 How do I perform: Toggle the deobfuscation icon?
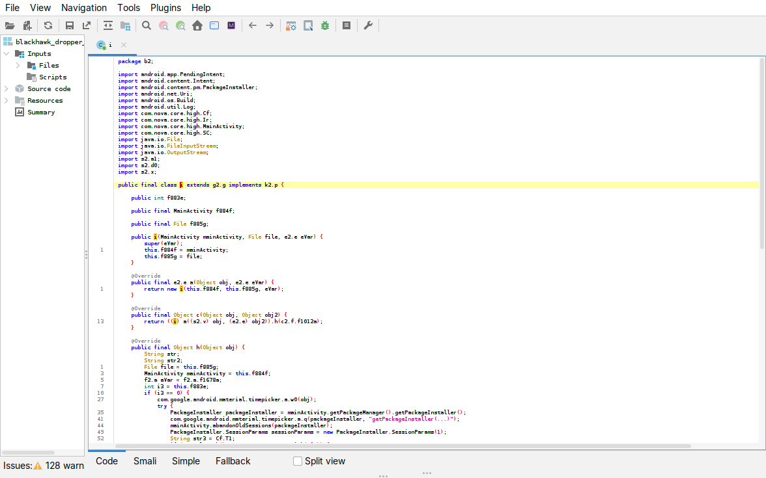[291, 26]
